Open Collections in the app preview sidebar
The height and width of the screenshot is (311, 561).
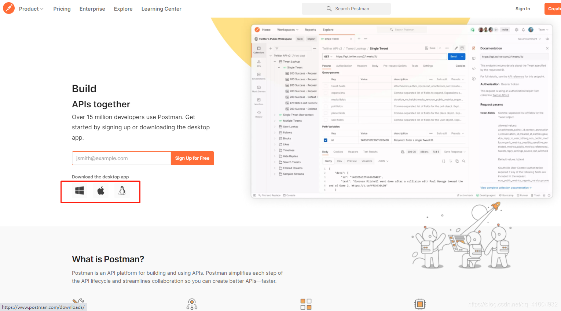click(259, 50)
